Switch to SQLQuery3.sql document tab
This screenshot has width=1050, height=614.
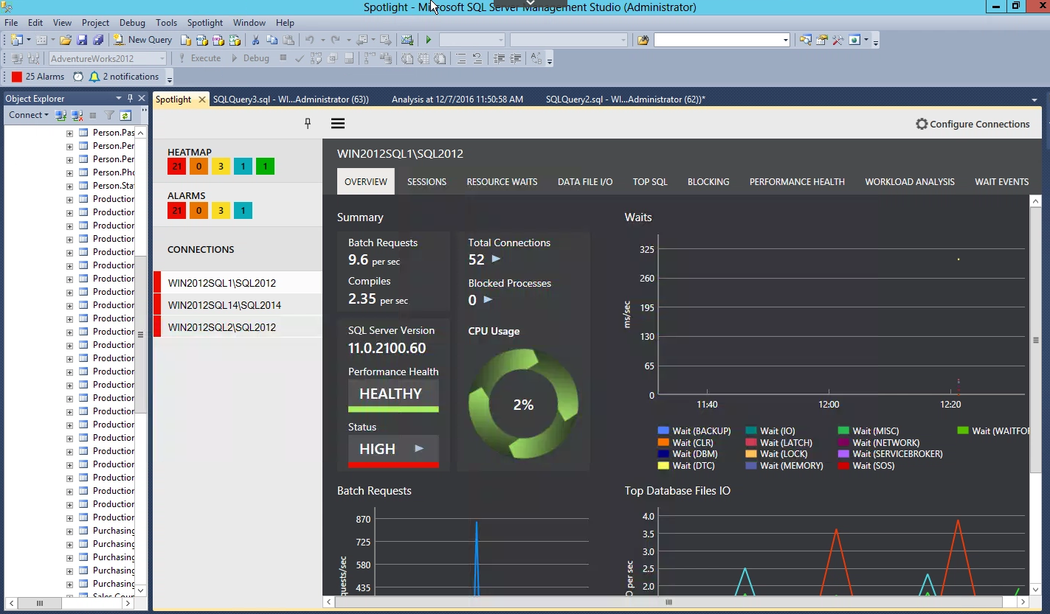(291, 100)
